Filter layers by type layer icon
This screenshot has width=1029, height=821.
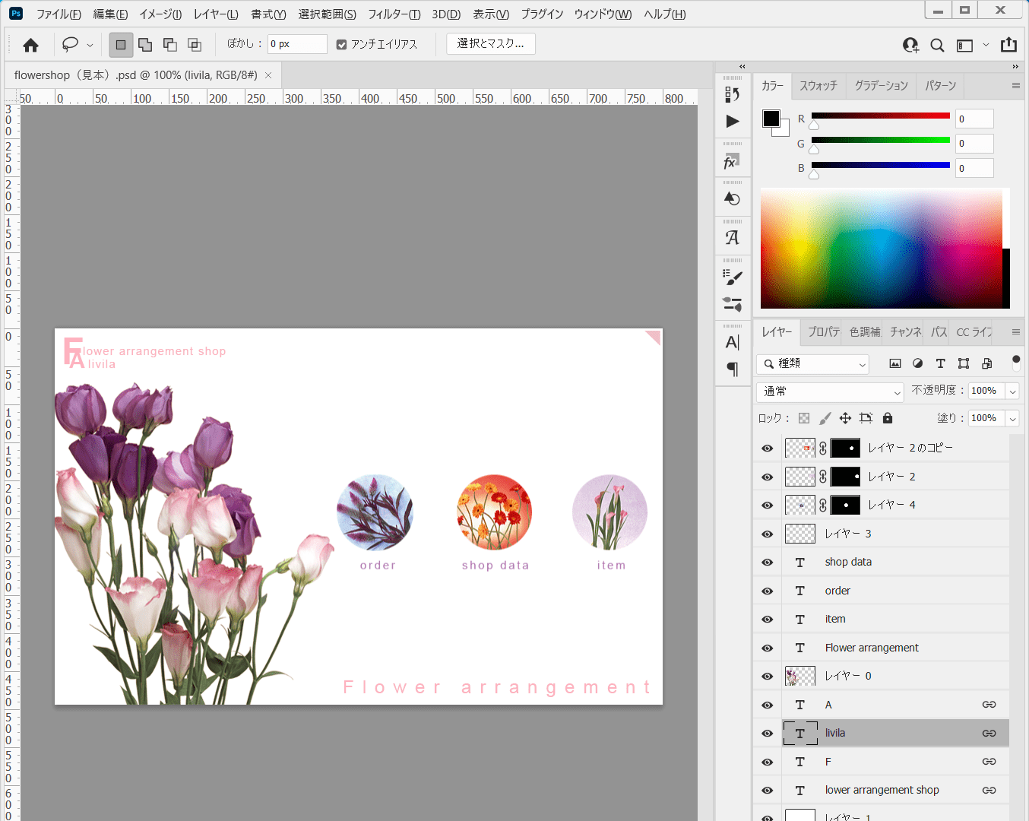pos(940,363)
